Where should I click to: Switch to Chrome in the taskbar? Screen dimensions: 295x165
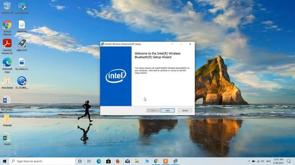(x=156, y=161)
